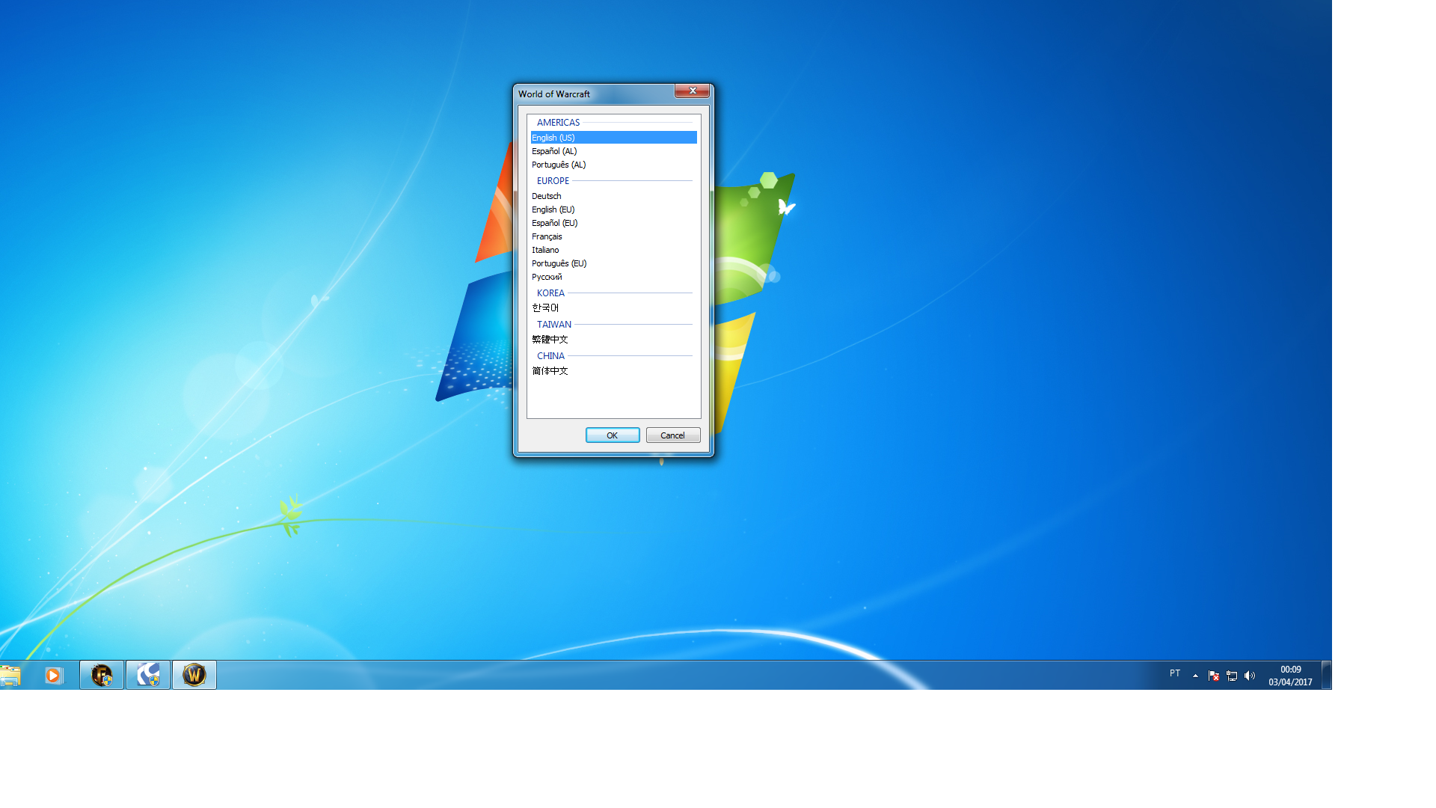Confirm language with the OK button
This screenshot has height=808, width=1436.
[613, 435]
